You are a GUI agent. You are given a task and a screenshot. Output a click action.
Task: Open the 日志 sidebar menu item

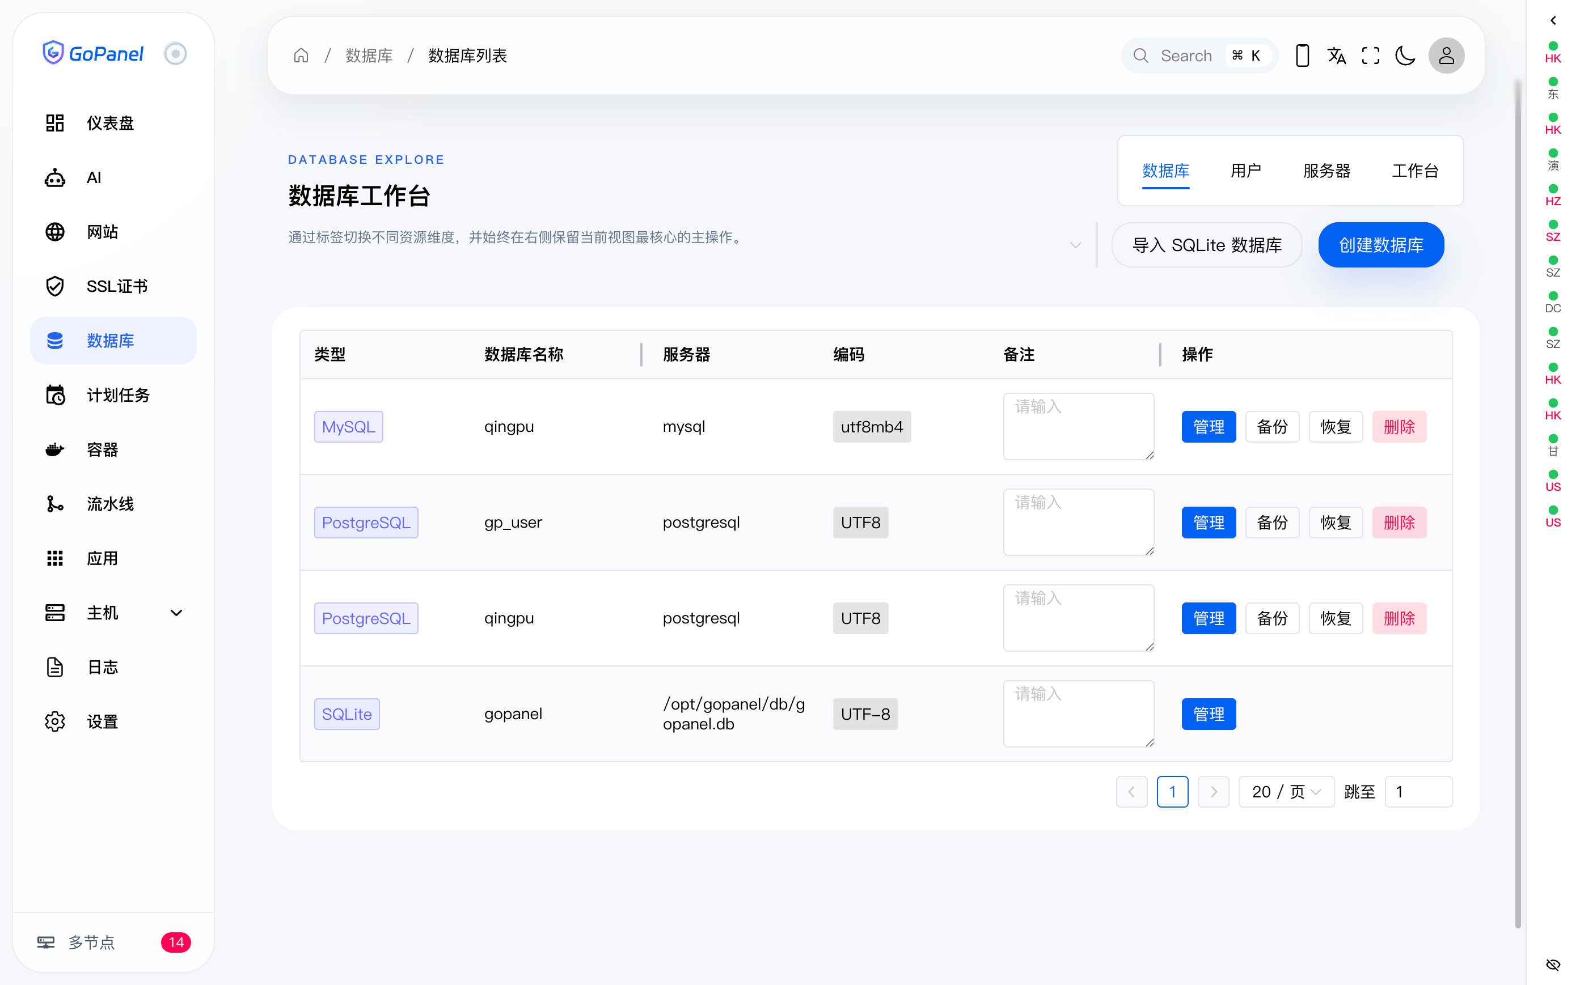[113, 667]
